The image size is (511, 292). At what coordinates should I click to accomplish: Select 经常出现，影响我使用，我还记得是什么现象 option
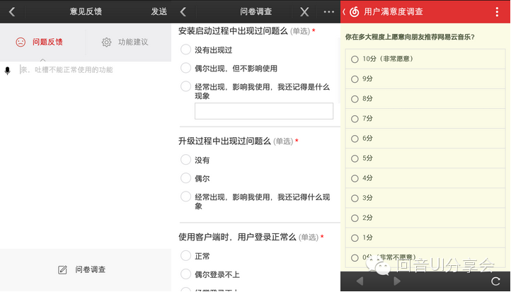coord(185,86)
